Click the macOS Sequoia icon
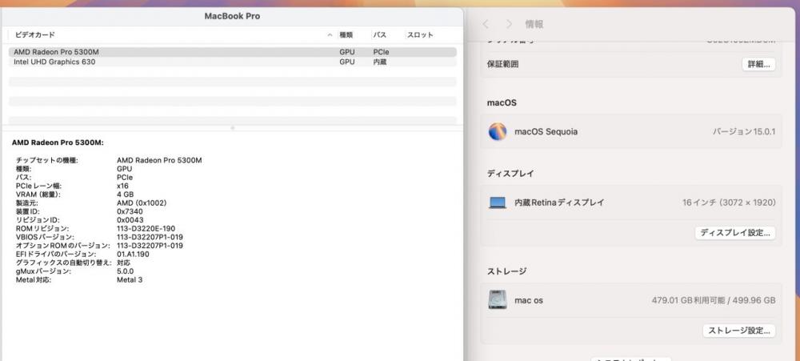The width and height of the screenshot is (800, 361). (x=498, y=132)
